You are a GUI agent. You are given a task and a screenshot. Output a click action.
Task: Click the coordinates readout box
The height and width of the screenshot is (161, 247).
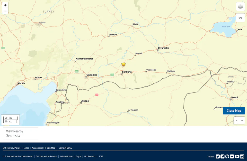point(239,120)
